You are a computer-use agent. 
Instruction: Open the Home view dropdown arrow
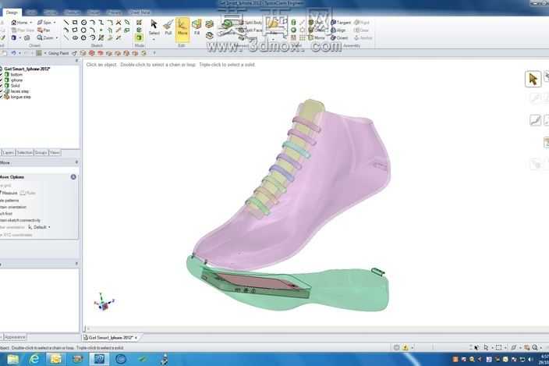point(31,23)
